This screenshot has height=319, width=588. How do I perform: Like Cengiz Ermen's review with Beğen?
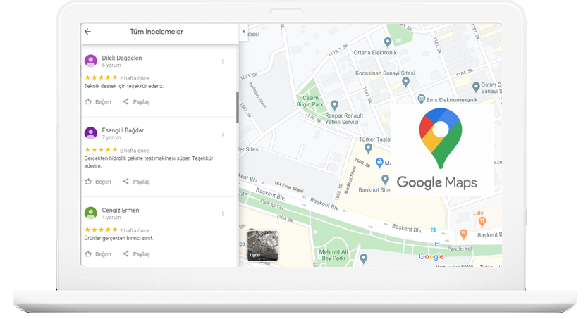coord(98,254)
